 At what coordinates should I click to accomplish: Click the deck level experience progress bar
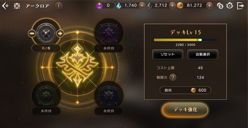tap(185, 40)
